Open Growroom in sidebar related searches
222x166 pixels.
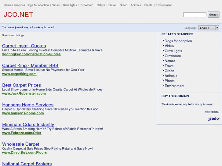173,56
